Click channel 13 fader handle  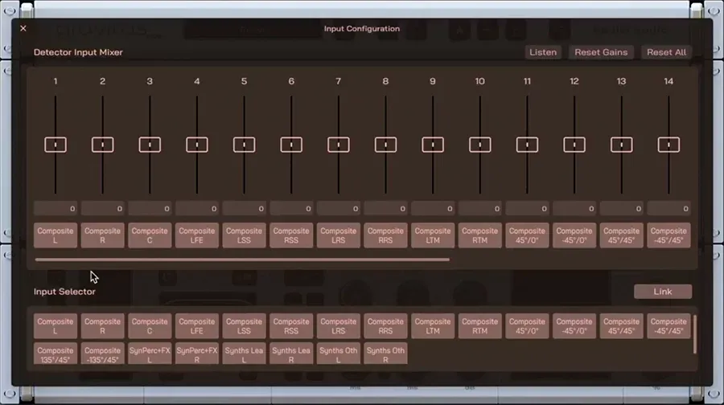tap(622, 145)
